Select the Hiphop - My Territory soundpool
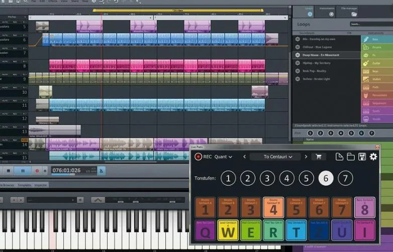 [316, 63]
